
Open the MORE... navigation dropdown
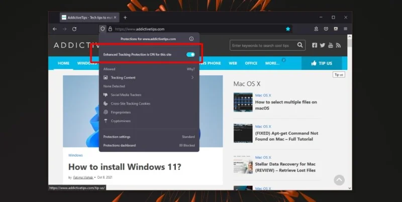[272, 63]
